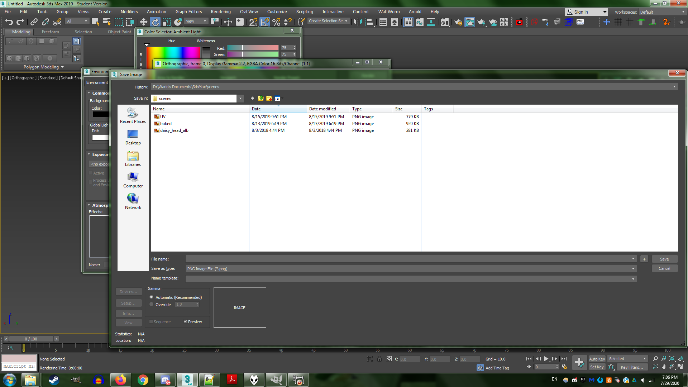Image resolution: width=688 pixels, height=387 pixels.
Task: Toggle the Active checkbox in Environment window
Action: pos(91,173)
